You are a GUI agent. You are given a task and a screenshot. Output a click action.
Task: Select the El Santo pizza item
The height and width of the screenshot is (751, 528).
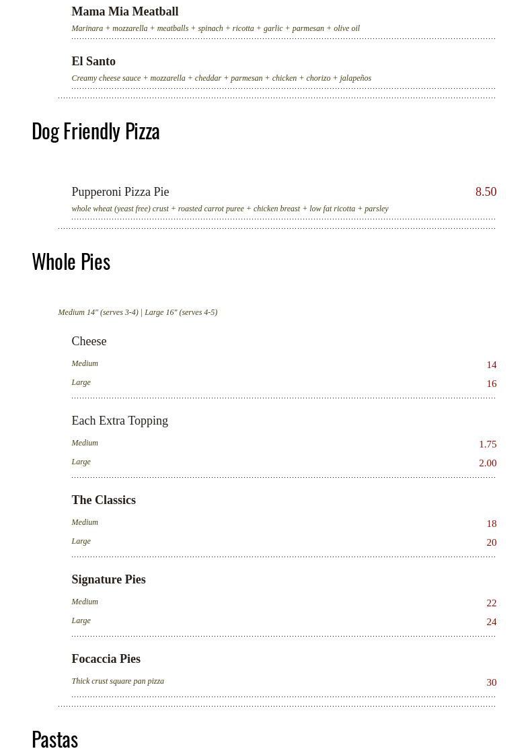pyautogui.click(x=93, y=61)
